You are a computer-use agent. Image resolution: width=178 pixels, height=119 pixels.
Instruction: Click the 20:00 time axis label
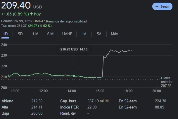(157, 91)
